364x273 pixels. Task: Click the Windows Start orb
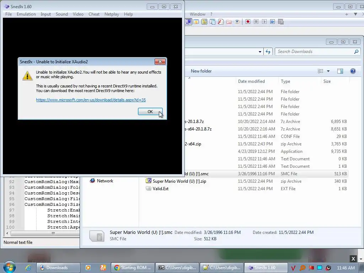click(10, 267)
